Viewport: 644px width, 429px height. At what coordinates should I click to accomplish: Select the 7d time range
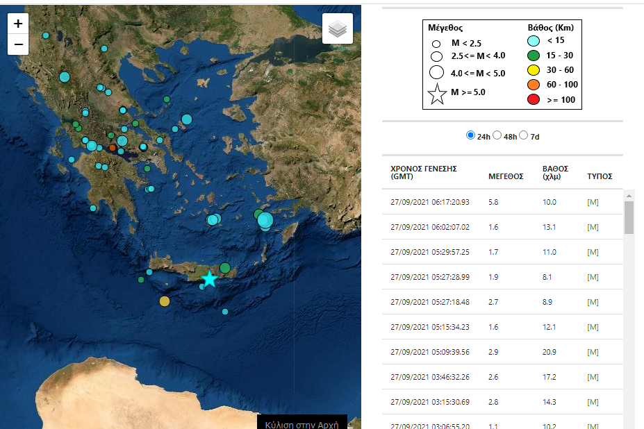(x=523, y=135)
